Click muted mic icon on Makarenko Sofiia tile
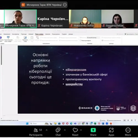The height and width of the screenshot is (138, 138). click(71, 25)
